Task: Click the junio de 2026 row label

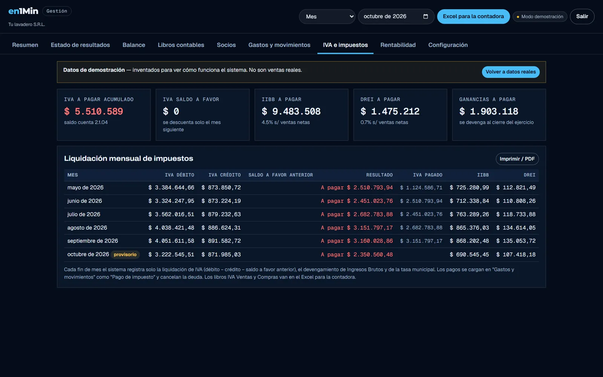Action: pos(85,201)
